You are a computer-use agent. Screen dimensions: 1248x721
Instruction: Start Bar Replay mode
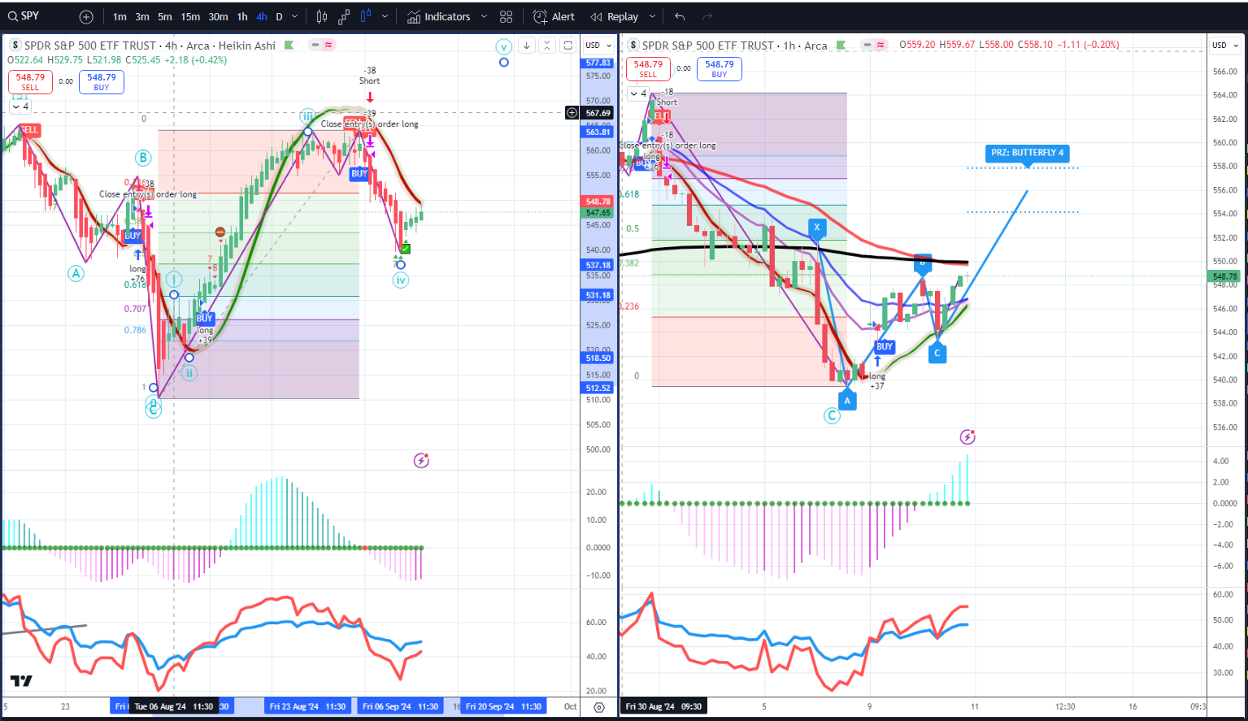pos(615,16)
